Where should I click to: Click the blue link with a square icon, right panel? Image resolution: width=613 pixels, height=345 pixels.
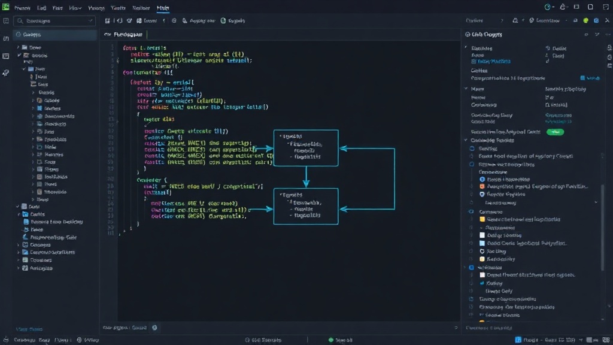tap(590, 78)
